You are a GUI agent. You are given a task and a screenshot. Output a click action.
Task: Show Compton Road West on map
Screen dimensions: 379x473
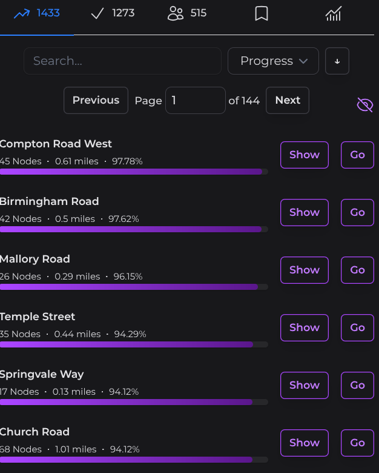pos(304,155)
